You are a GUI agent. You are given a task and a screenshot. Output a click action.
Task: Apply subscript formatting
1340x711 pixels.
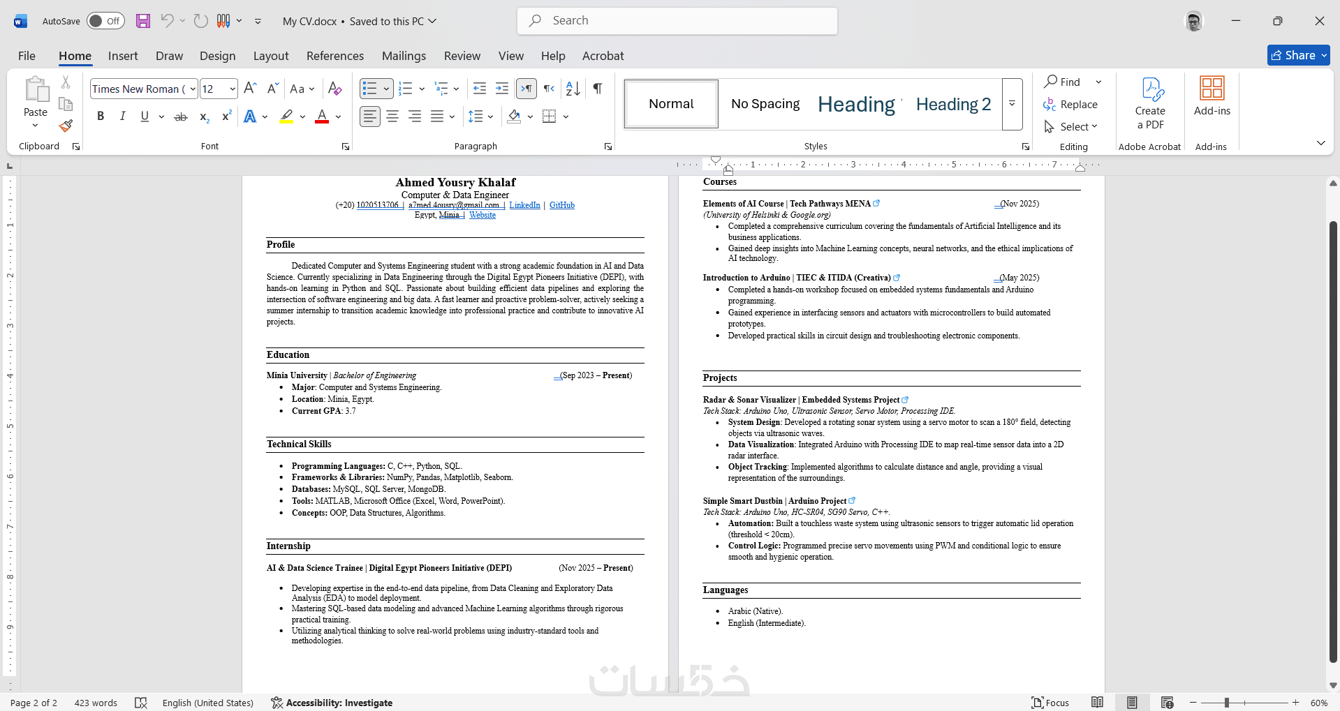[x=204, y=117]
